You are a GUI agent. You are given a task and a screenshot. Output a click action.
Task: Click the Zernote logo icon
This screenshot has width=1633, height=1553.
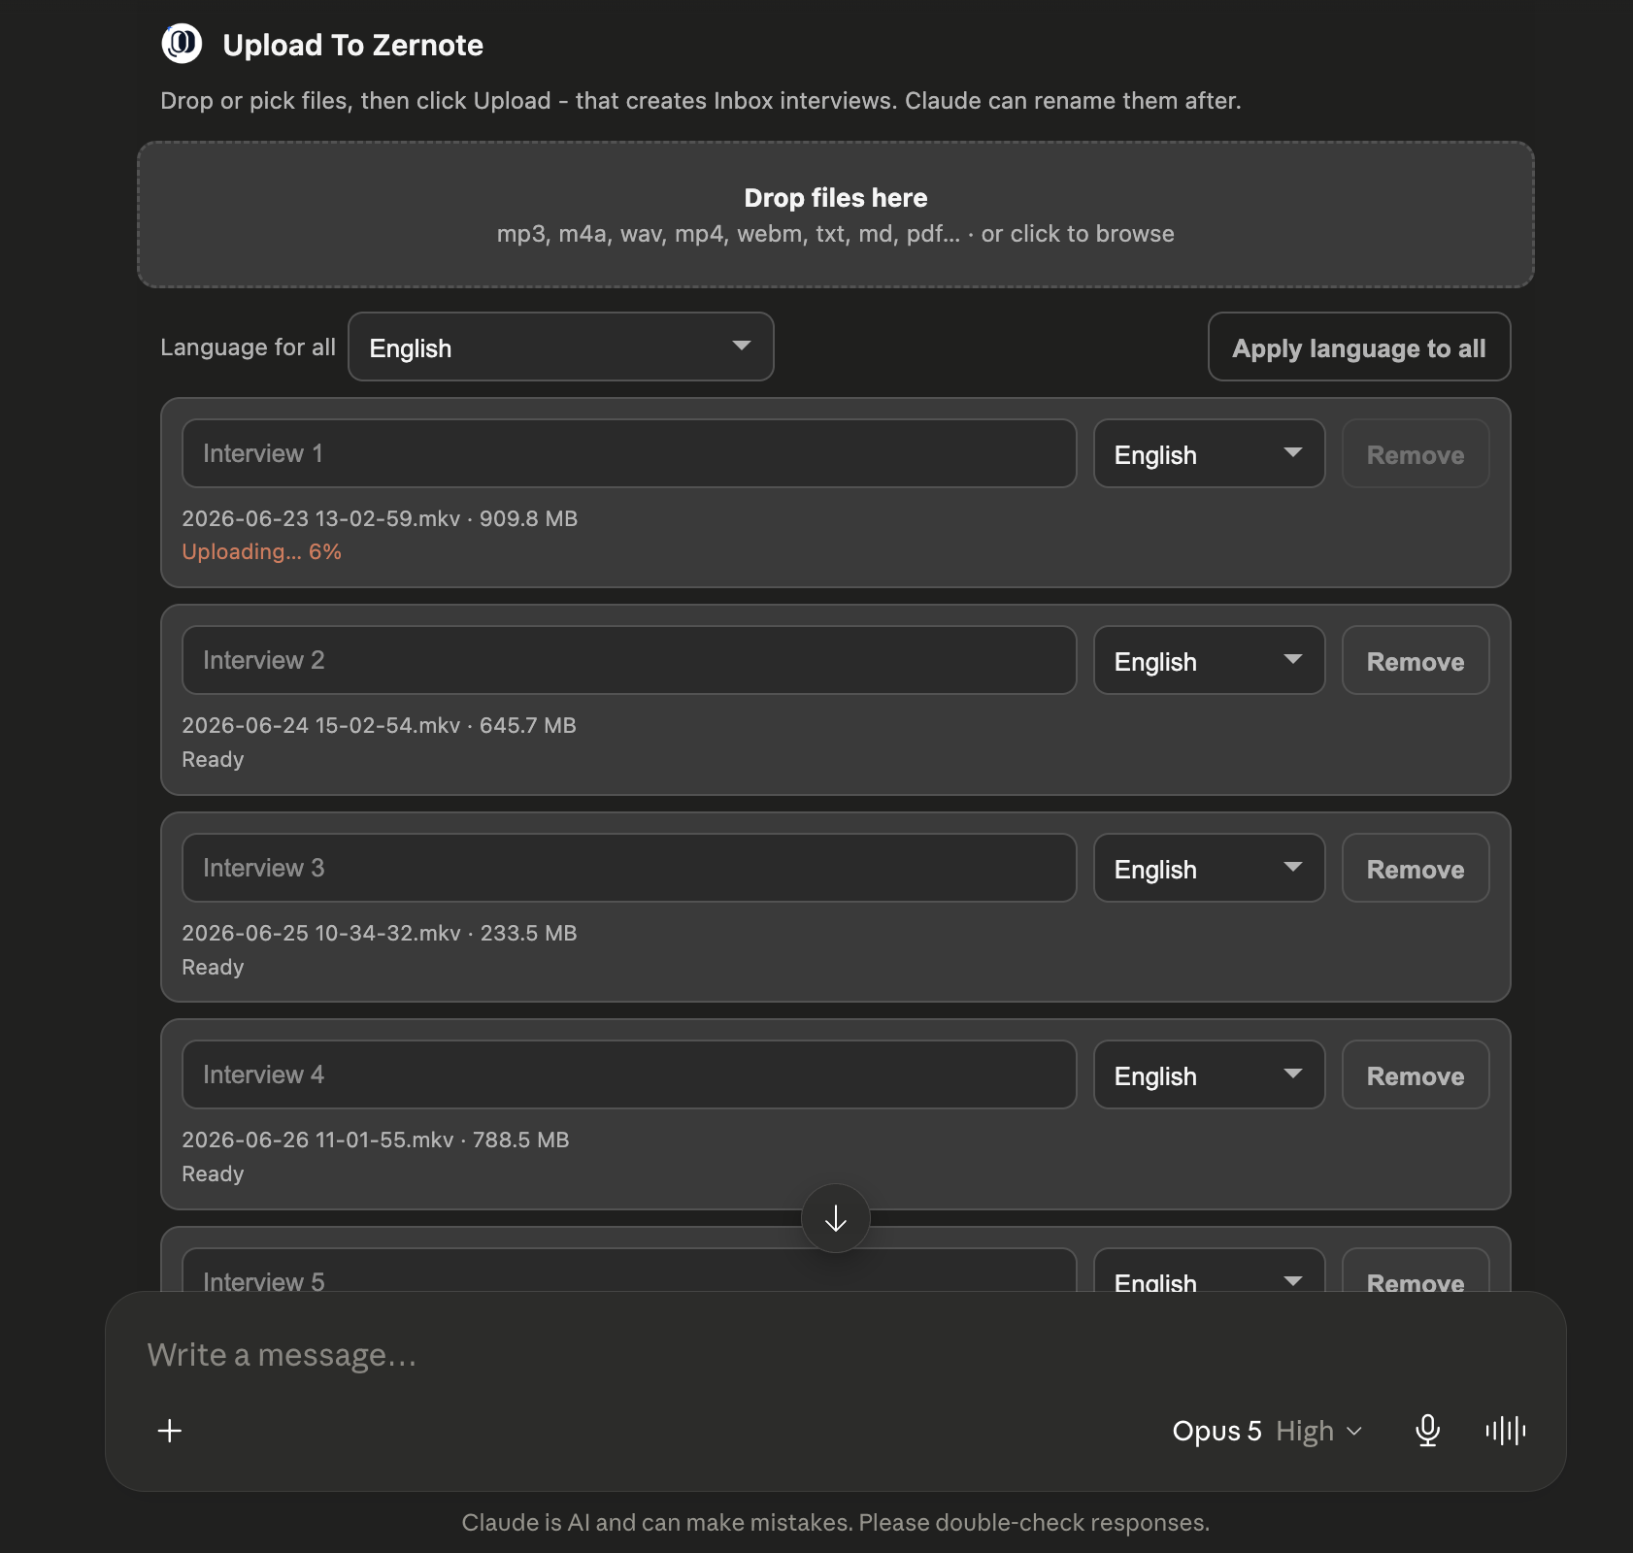coord(182,44)
